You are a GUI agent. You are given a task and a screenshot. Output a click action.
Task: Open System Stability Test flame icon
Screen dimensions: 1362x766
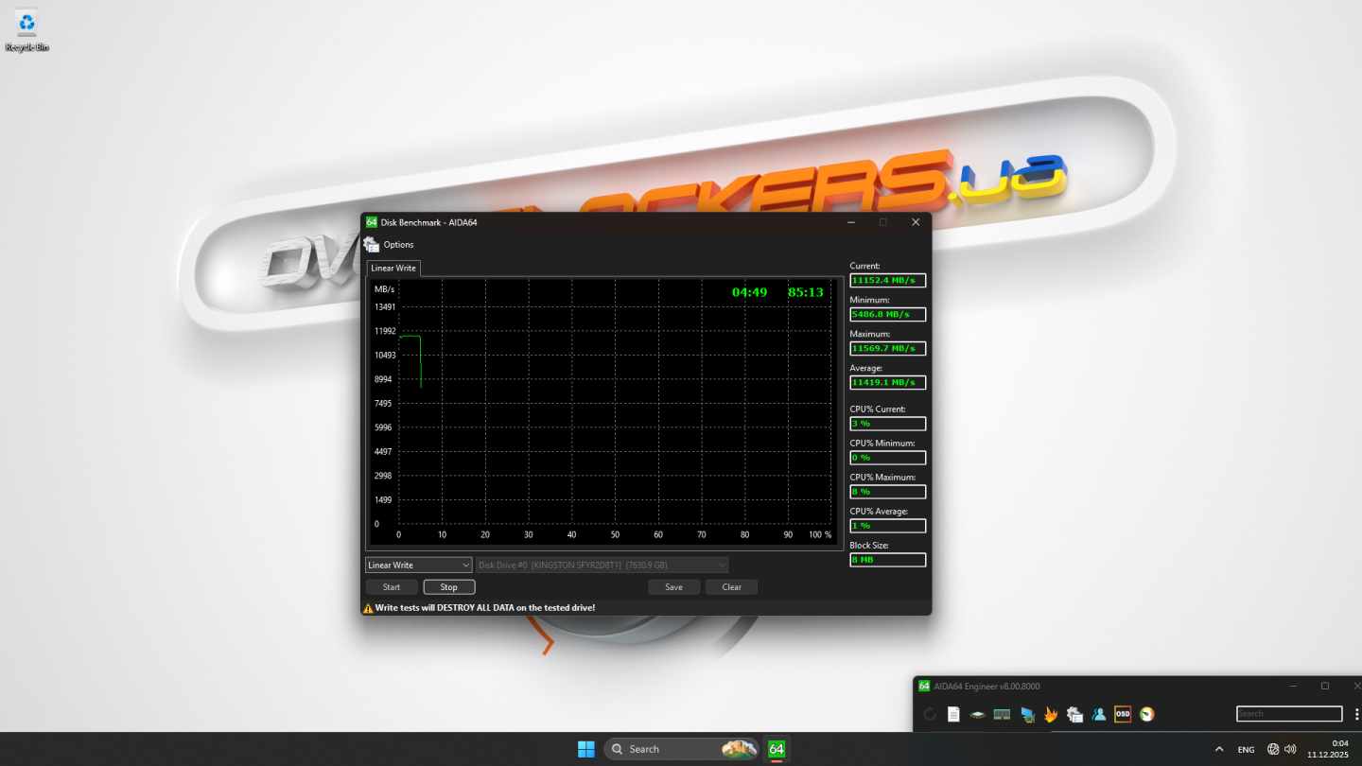click(x=1051, y=714)
